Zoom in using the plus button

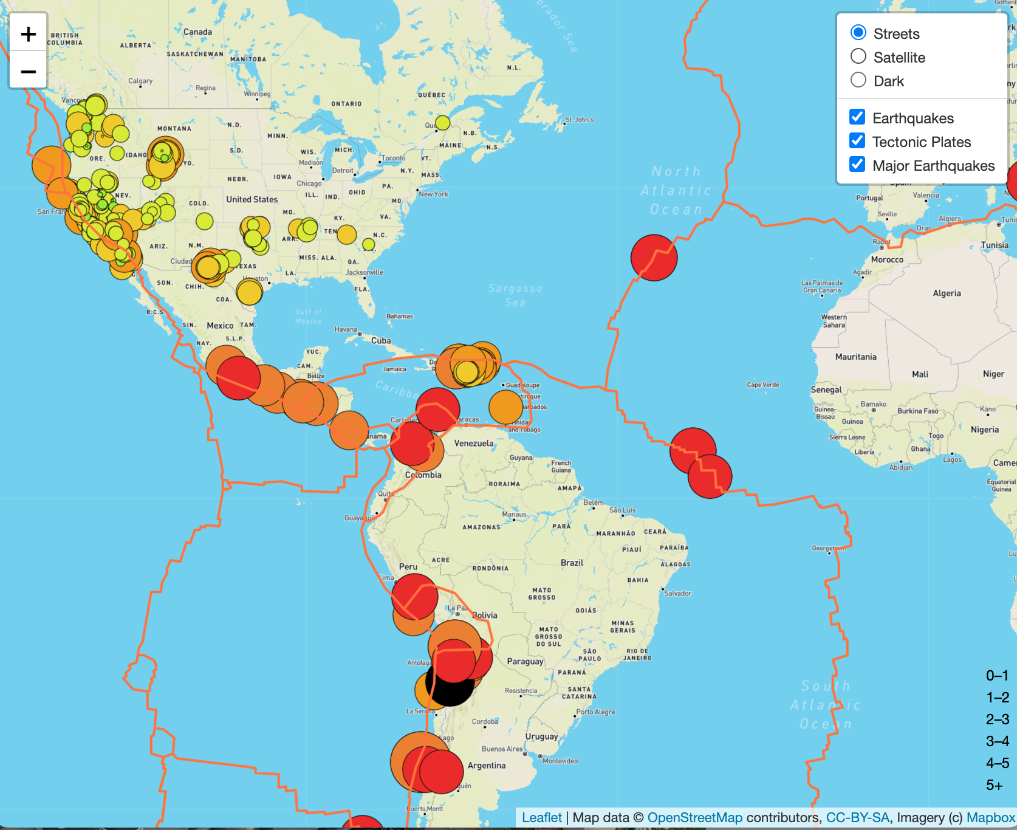pyautogui.click(x=28, y=34)
